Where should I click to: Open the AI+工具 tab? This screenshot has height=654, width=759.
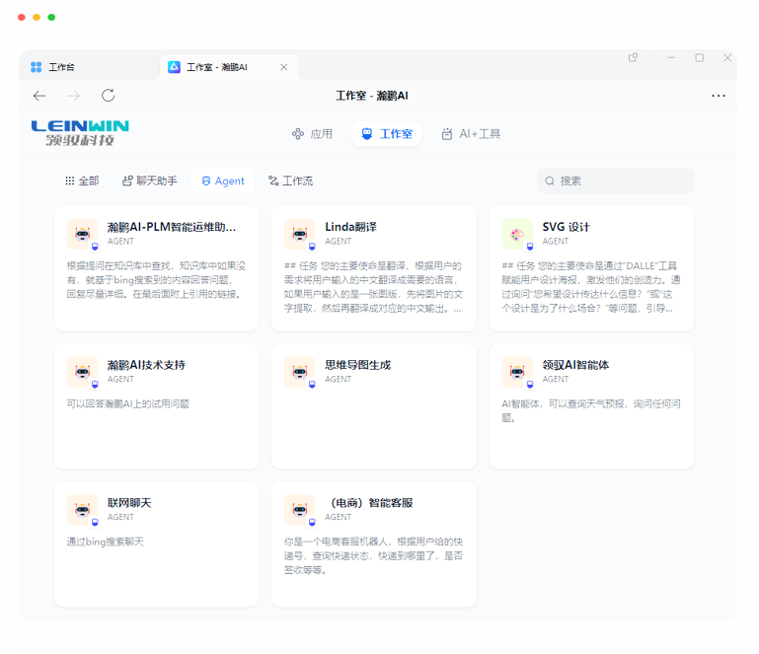(x=471, y=134)
